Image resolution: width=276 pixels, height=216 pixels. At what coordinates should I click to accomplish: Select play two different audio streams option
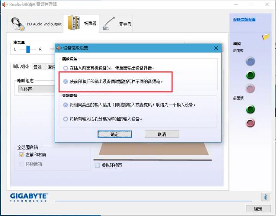click(66, 81)
